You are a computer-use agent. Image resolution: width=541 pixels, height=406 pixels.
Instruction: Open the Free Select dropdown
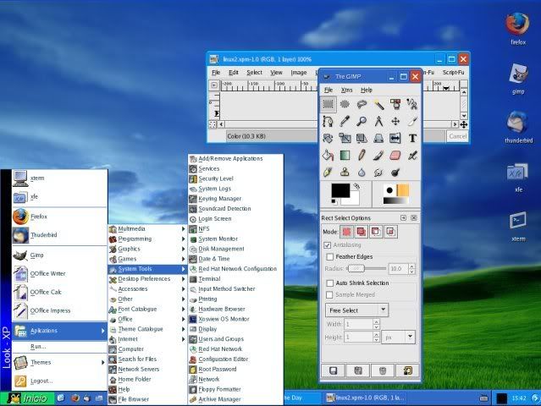point(356,310)
